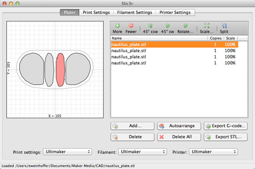
Task: Click the red Fewer copies icon
Action: point(131,26)
